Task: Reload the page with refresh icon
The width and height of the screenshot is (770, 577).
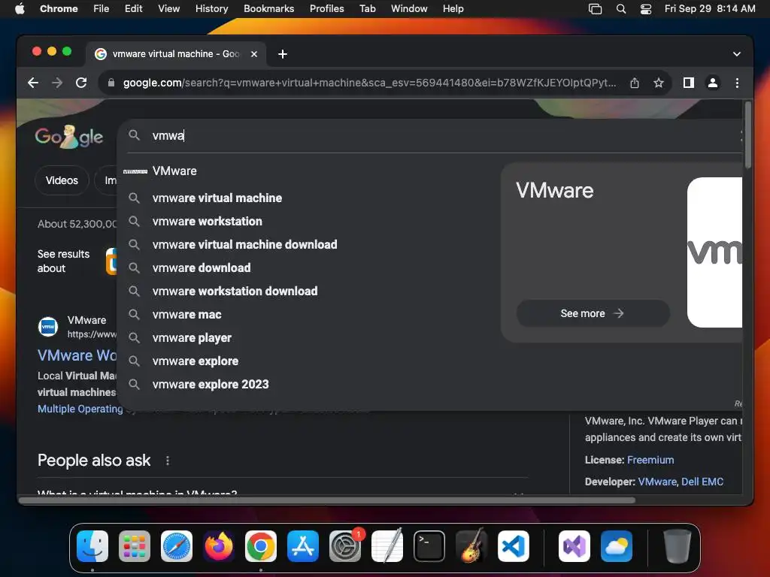Action: [81, 83]
